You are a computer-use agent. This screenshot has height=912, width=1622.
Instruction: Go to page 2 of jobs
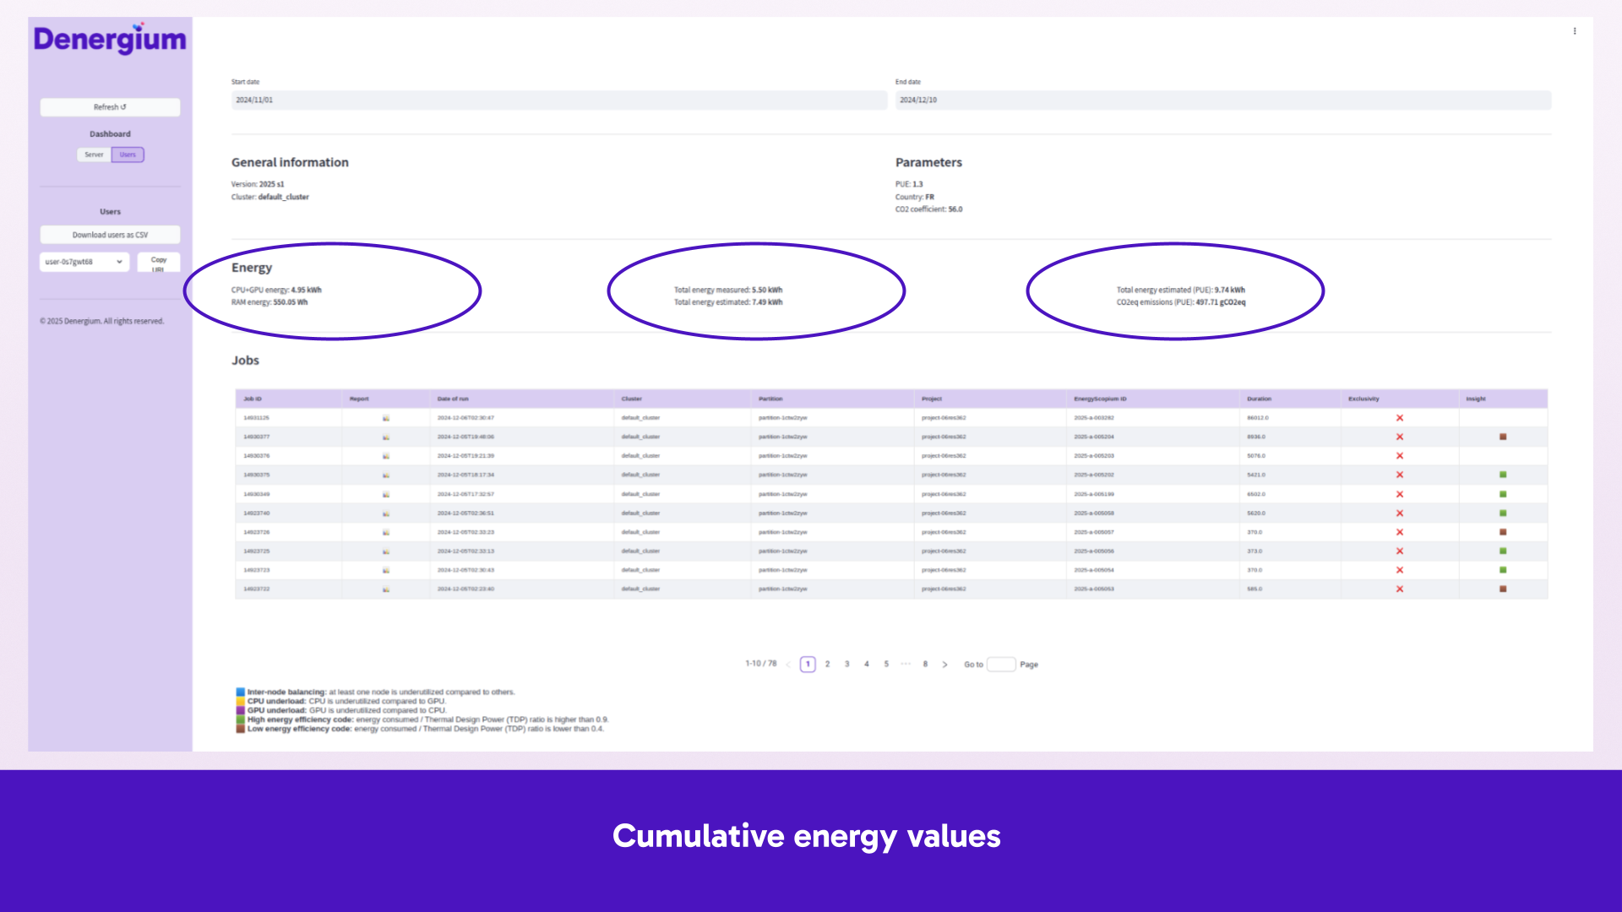(x=827, y=665)
